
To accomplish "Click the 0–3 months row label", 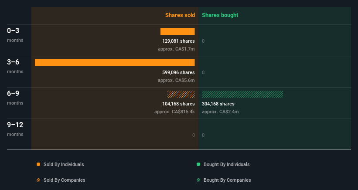I will pos(15,35).
